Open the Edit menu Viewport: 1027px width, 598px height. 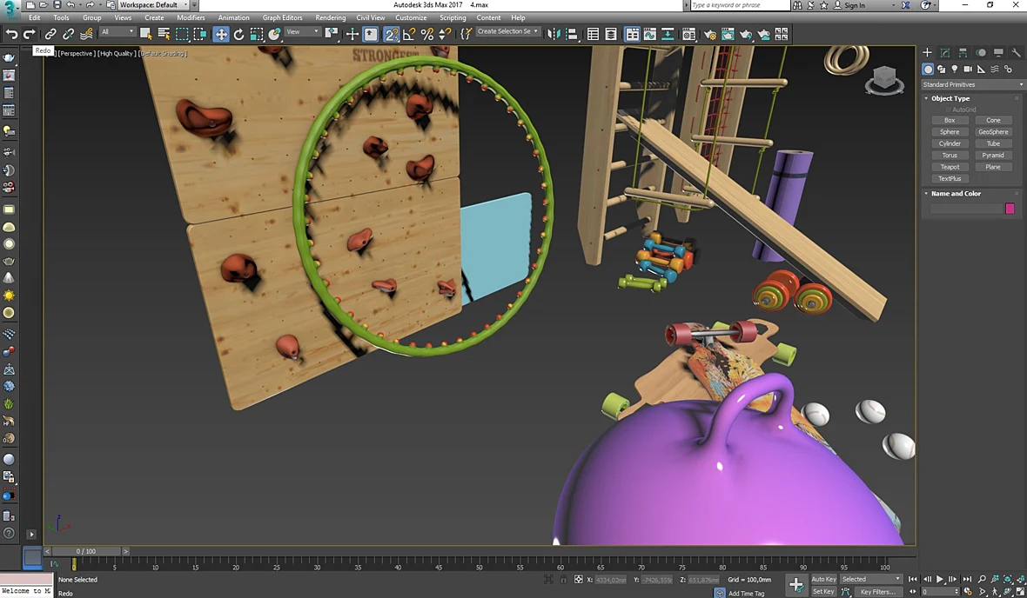point(35,17)
